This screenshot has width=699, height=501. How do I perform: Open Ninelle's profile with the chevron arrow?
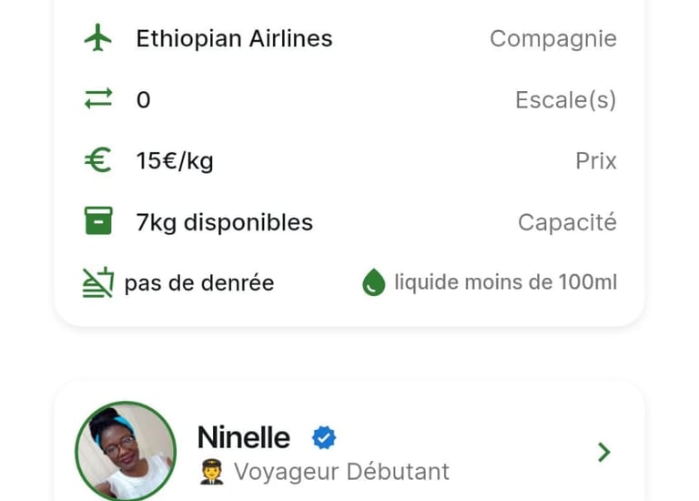603,452
